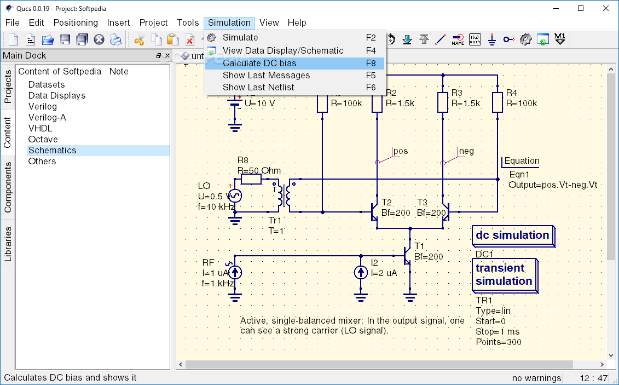Switch to the Libraries side tab
Viewport: 619px width, 385px height.
[x=8, y=244]
